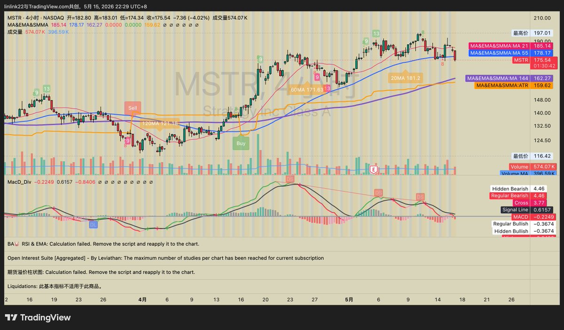Select the MacD_Div indicator legend
The height and width of the screenshot is (330, 564).
(x=20, y=181)
